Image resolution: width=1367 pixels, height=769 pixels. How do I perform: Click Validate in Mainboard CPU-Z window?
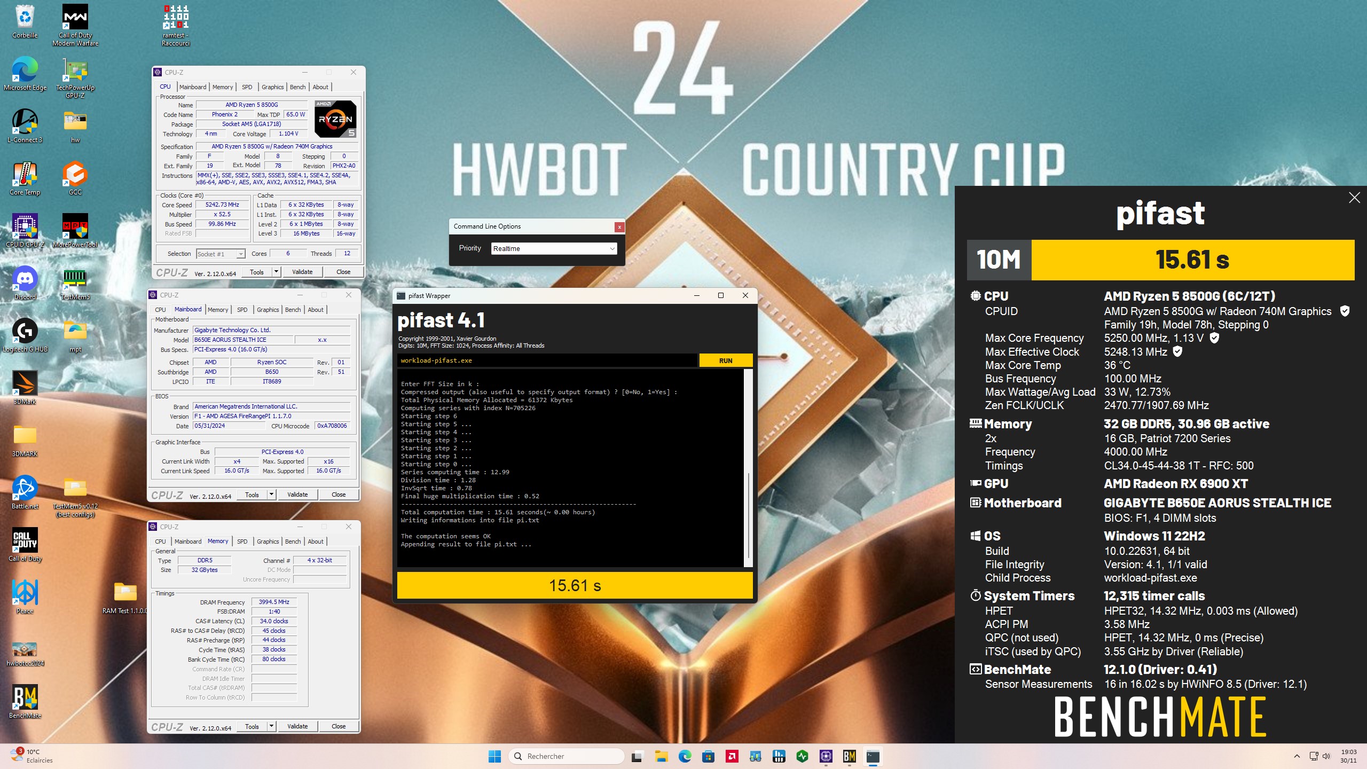(x=297, y=495)
